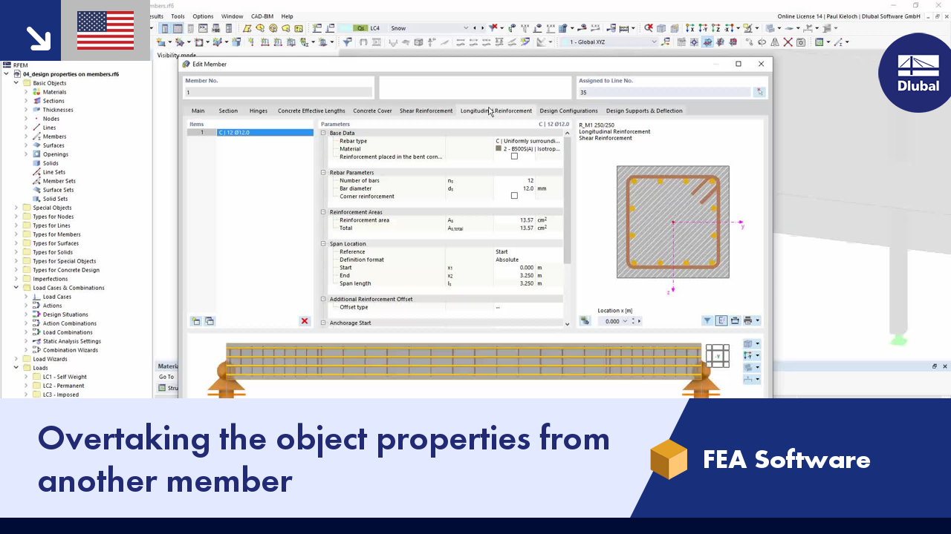Switch to the Section tab
Viewport: 951px width, 534px height.
[x=228, y=111]
